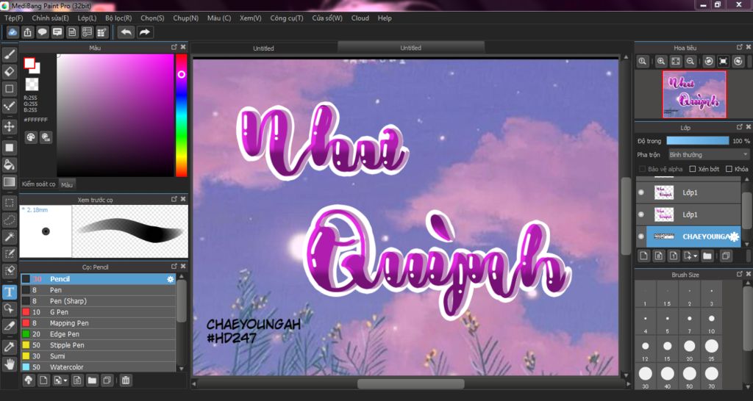Select the Shape rectangle tool below Eraser
Viewport: 753px width, 401px height.
[9, 89]
